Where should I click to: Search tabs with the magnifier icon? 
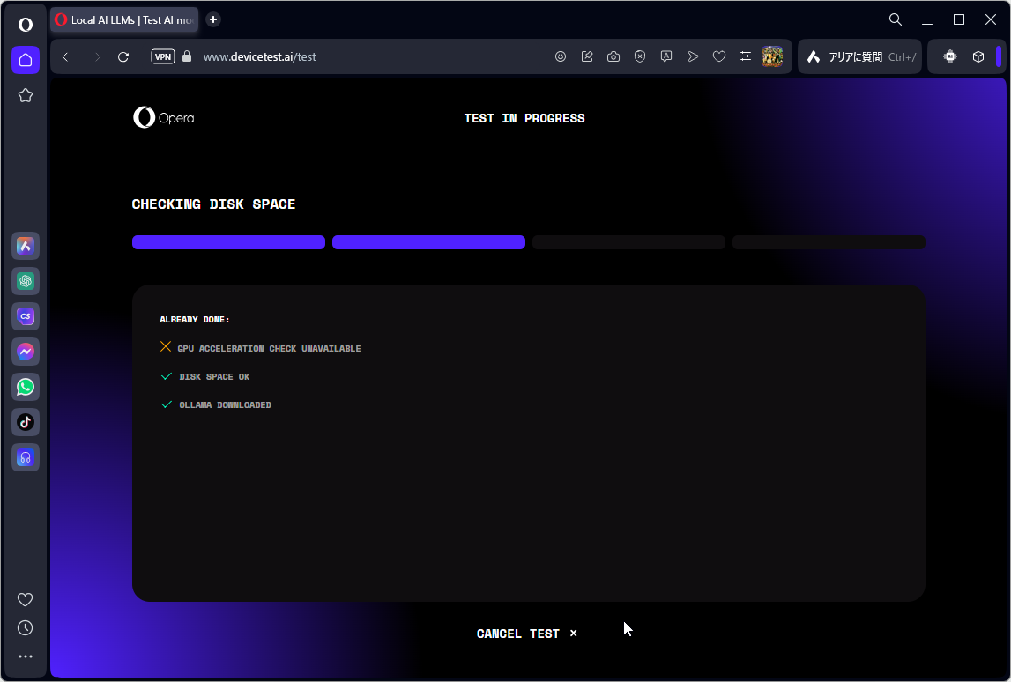[895, 19]
